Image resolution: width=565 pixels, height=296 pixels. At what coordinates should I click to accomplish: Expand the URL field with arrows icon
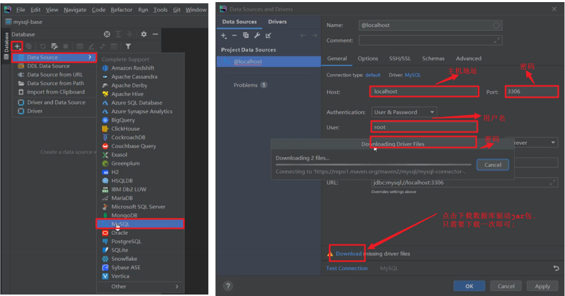[x=552, y=183]
